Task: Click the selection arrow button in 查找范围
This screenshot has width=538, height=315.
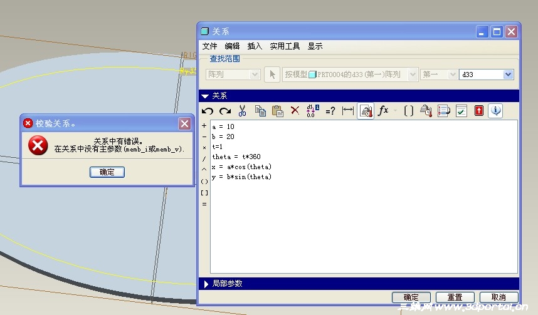Action: [272, 75]
